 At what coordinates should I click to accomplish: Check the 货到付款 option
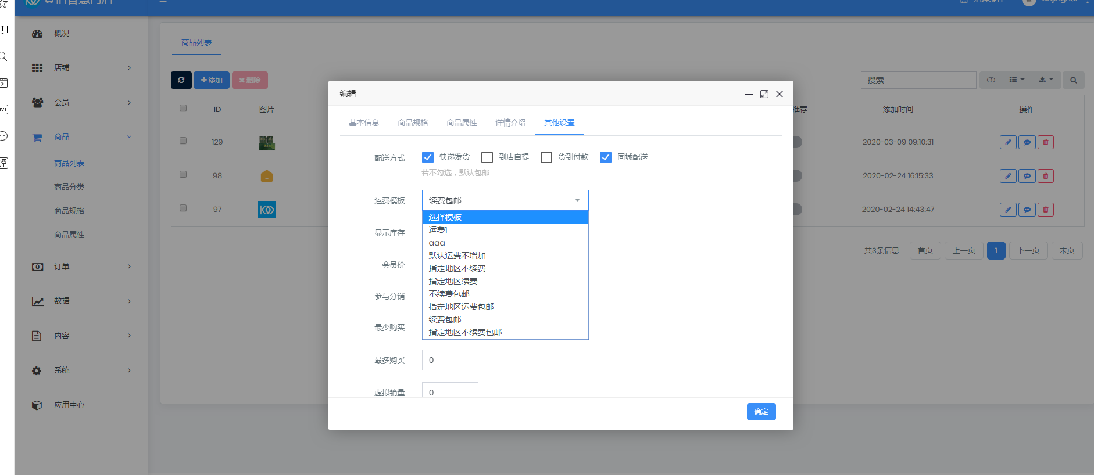546,157
